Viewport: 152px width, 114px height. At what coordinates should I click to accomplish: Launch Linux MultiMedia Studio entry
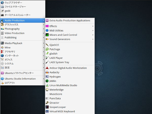pyautogui.click(x=70, y=85)
